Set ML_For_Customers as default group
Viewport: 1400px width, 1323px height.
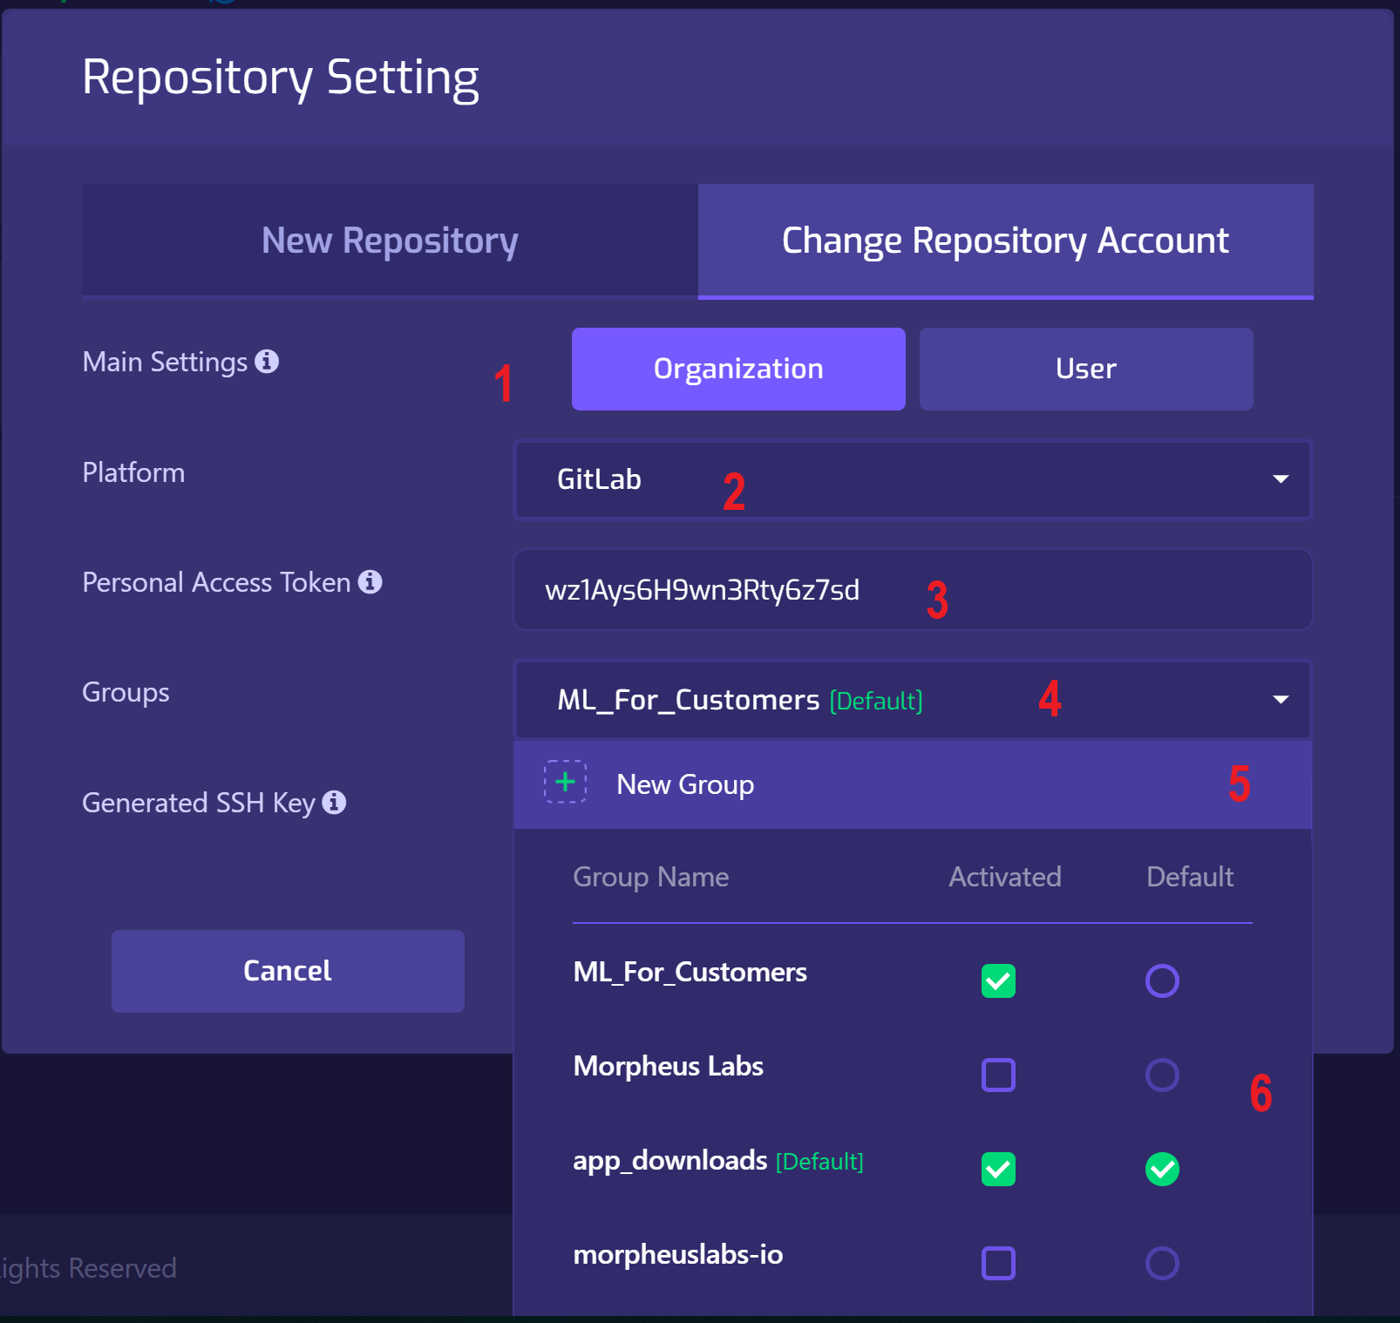click(1162, 981)
